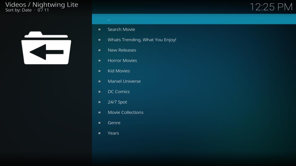Click the Sort by: Date label

coord(18,10)
